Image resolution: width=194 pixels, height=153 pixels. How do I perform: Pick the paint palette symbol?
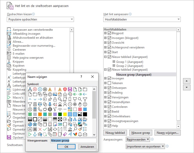pos(70,94)
